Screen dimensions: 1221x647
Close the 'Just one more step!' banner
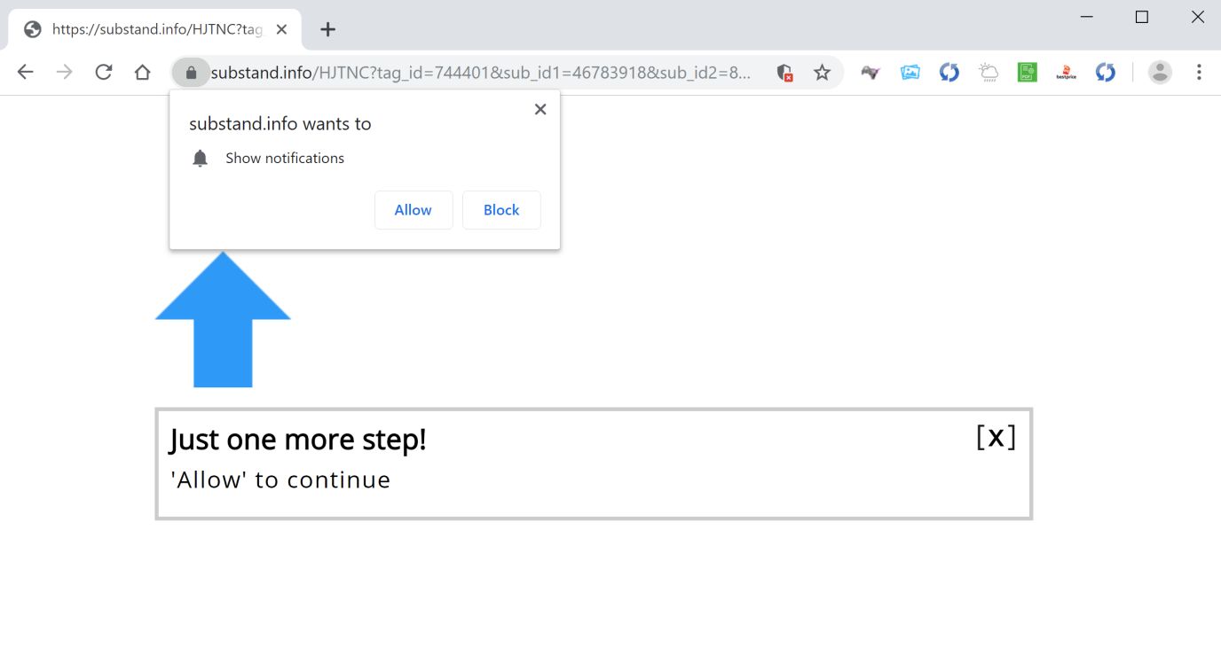[996, 437]
